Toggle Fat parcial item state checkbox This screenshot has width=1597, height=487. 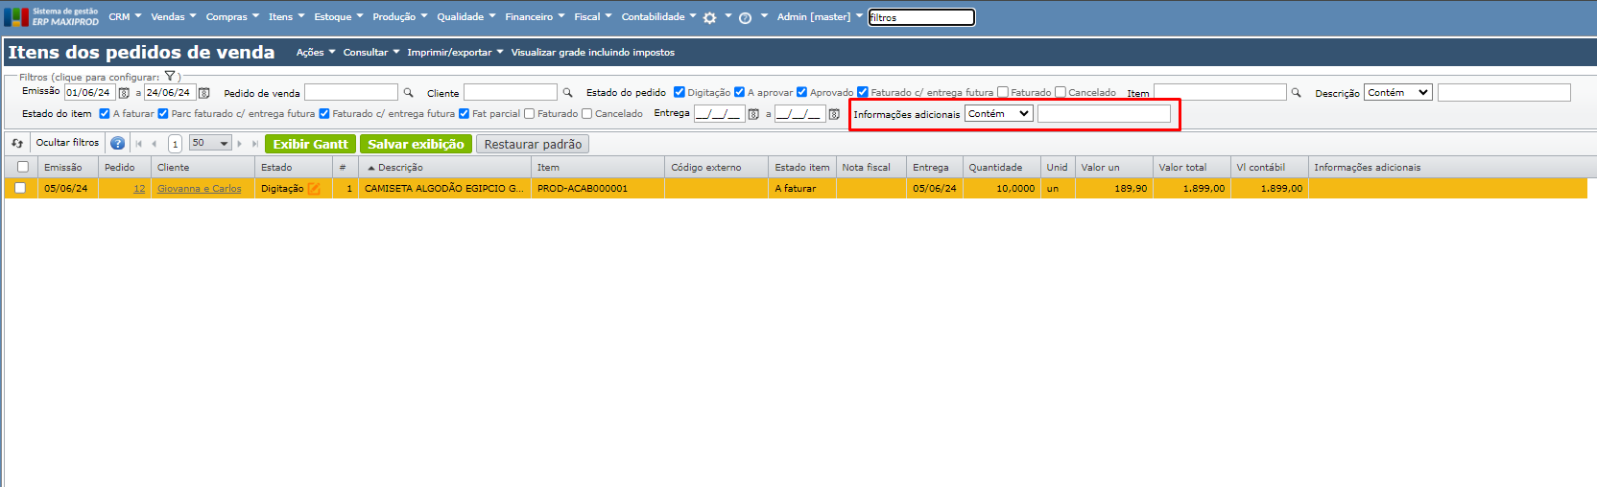[465, 113]
